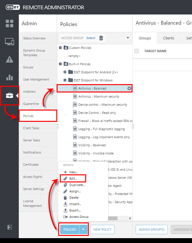
Task: Open Server Tasks in Admin menu
Action: tap(38, 140)
